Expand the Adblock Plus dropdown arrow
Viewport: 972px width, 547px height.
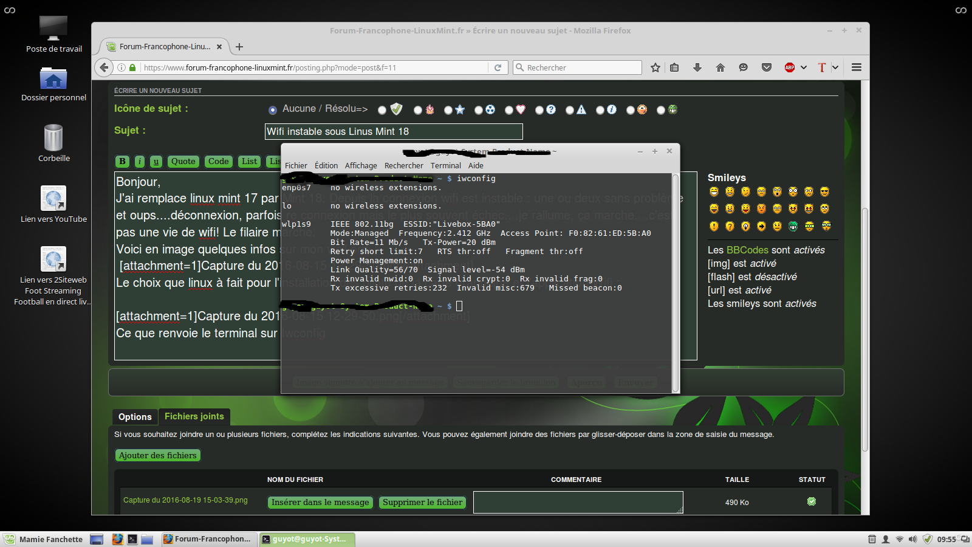[804, 67]
